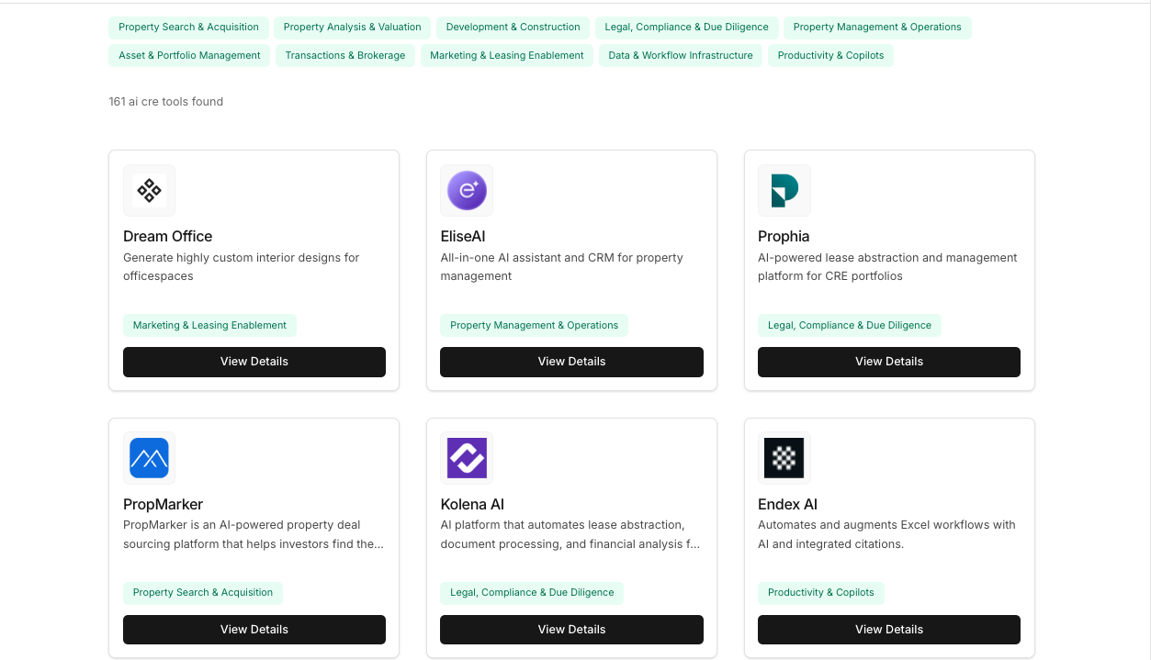Select Transactions & Brokerage filter

345,56
